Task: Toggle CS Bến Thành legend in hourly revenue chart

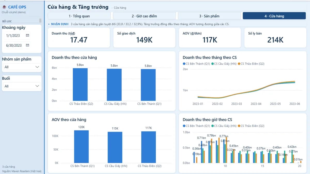Action: pos(196,126)
